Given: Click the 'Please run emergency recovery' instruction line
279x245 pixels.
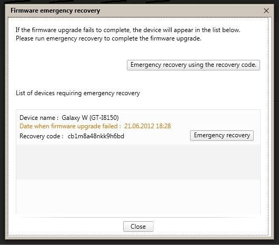Looking at the screenshot, I should [108, 38].
